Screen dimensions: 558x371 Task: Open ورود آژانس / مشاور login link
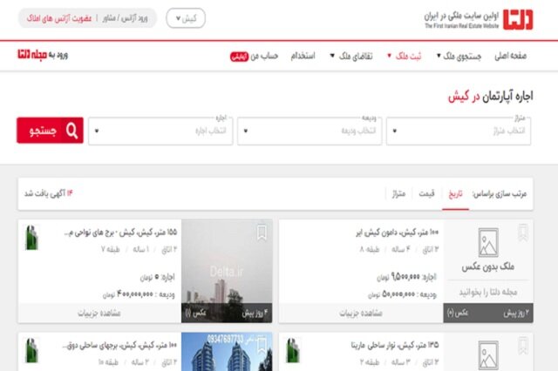pyautogui.click(x=125, y=18)
